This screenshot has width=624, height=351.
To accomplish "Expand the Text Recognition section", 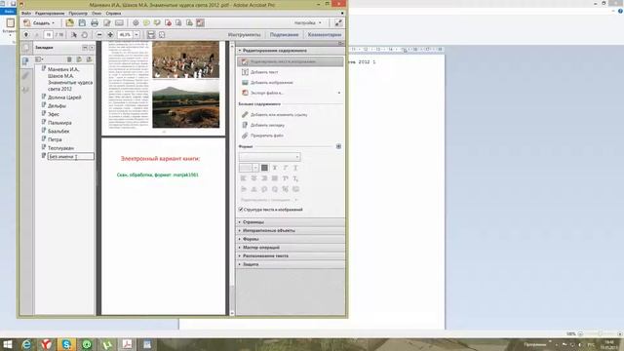I will [x=291, y=255].
